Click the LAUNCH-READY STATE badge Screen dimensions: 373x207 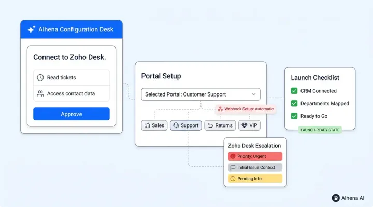320,130
